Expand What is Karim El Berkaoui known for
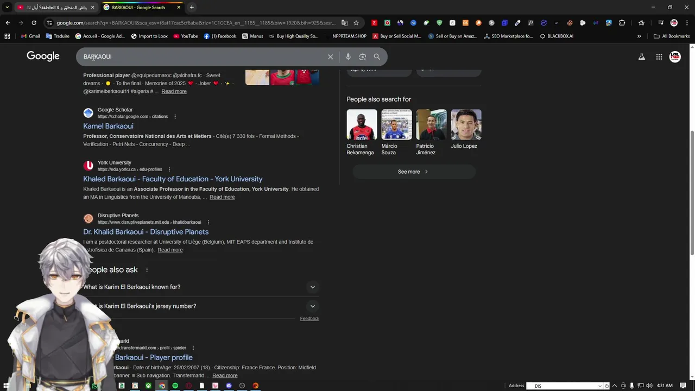Viewport: 695px width, 391px height. (x=201, y=287)
